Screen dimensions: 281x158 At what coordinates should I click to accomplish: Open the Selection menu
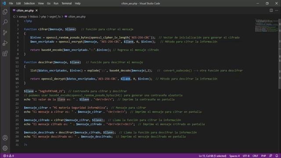click(29, 4)
